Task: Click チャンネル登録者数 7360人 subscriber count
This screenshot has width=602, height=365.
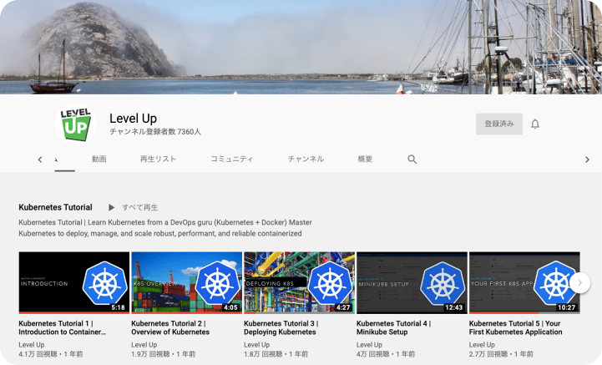Action: pyautogui.click(x=155, y=131)
